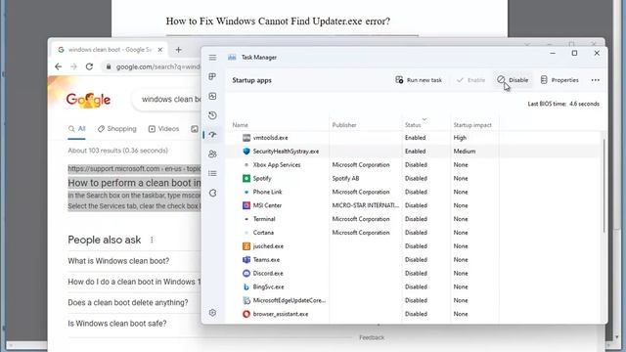This screenshot has width=626, height=352.
Task: Open Performance page in Task Manager sidebar
Action: point(212,96)
